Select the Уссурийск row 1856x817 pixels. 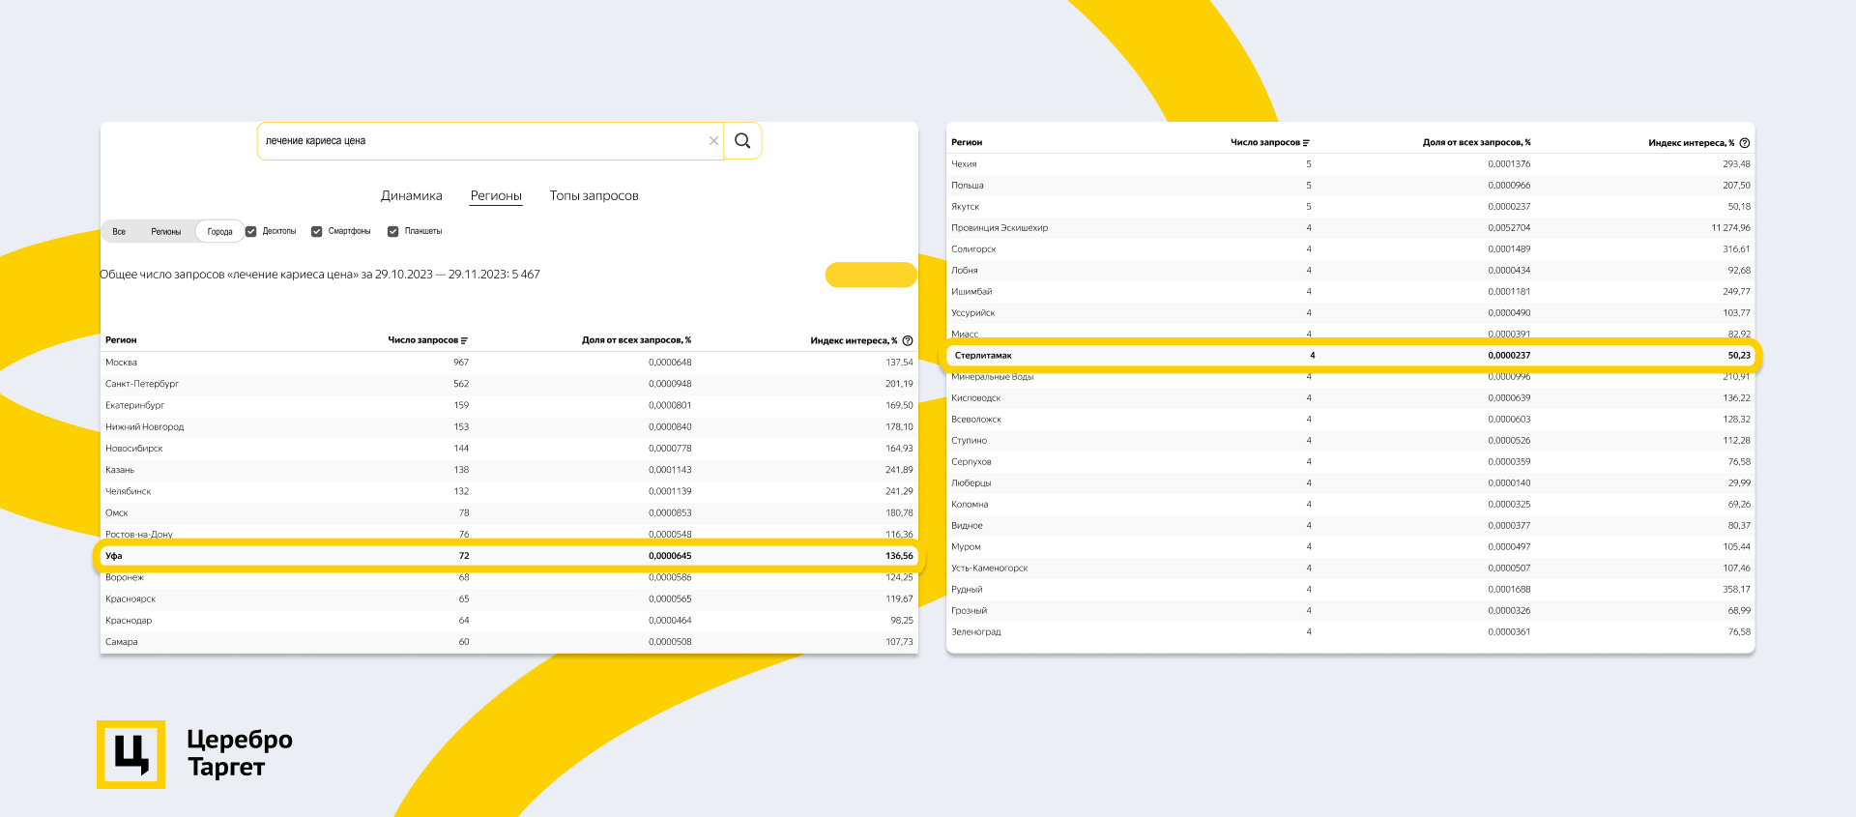tap(1350, 313)
